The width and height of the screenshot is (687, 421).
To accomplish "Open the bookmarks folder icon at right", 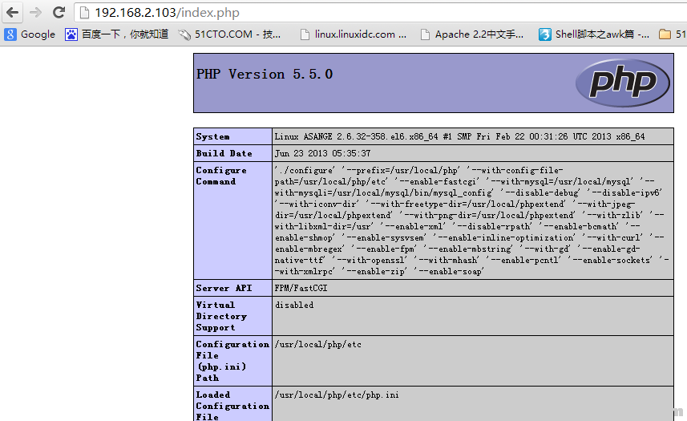I will pos(665,34).
